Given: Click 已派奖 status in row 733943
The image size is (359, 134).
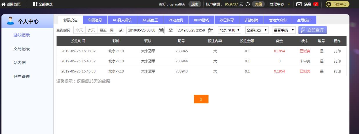Looking at the screenshot, I should click(305, 71).
